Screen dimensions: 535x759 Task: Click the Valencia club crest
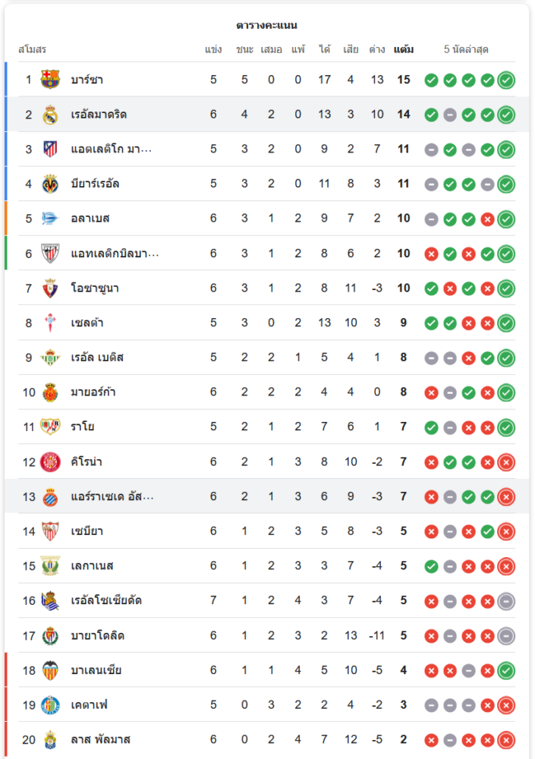pos(50,670)
